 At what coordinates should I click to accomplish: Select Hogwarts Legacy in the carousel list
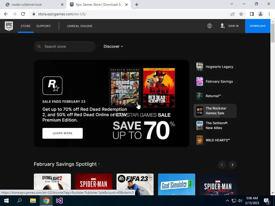[215, 67]
